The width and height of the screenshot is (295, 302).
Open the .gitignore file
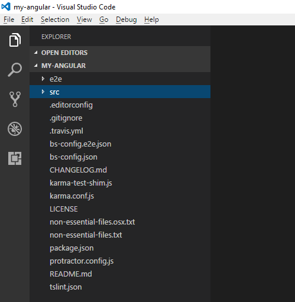pos(120,118)
